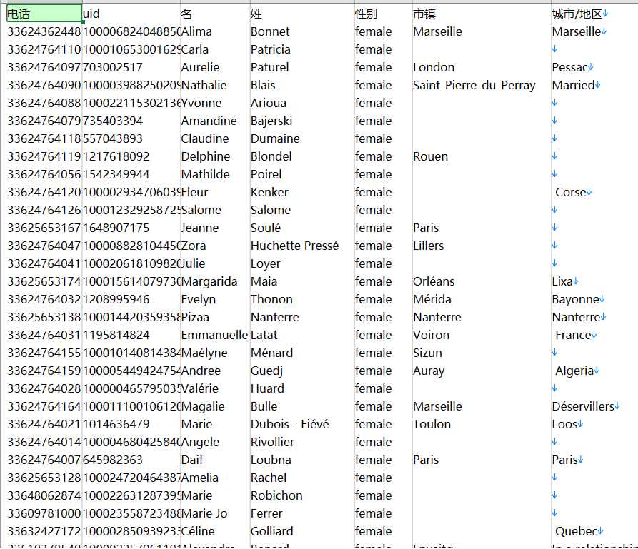Select the 姓 header cell
638x549 pixels.
click(302, 14)
